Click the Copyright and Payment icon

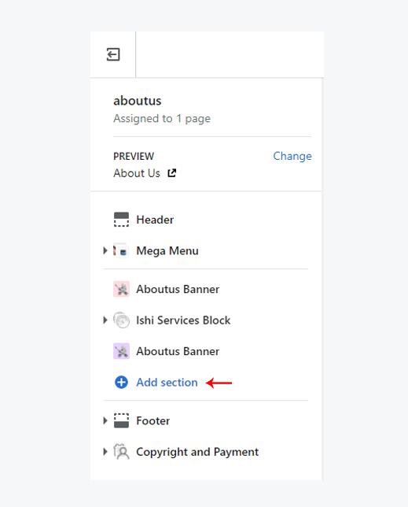coord(121,452)
